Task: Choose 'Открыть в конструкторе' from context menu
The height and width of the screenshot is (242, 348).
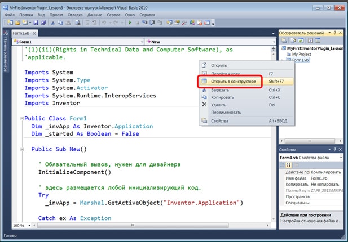Action: (x=233, y=82)
